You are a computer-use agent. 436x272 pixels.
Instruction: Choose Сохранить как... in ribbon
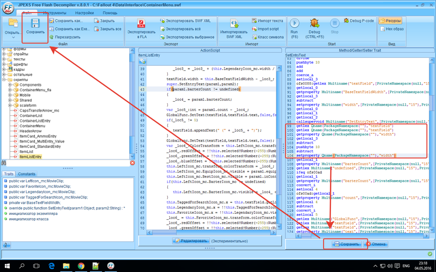point(66,21)
